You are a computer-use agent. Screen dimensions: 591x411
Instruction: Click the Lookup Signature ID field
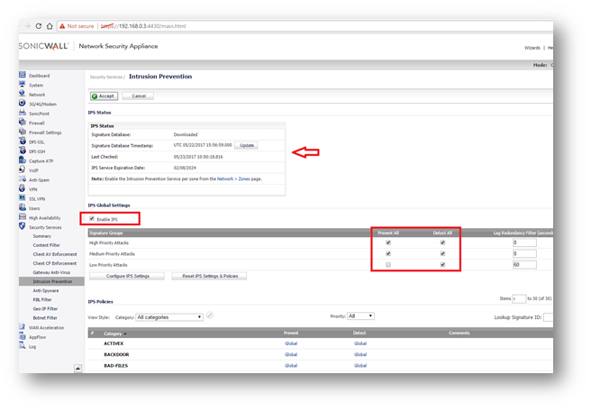[548, 317]
